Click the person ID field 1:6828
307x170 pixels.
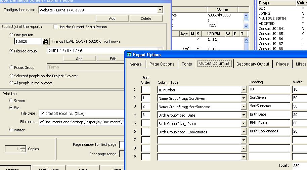[28, 41]
